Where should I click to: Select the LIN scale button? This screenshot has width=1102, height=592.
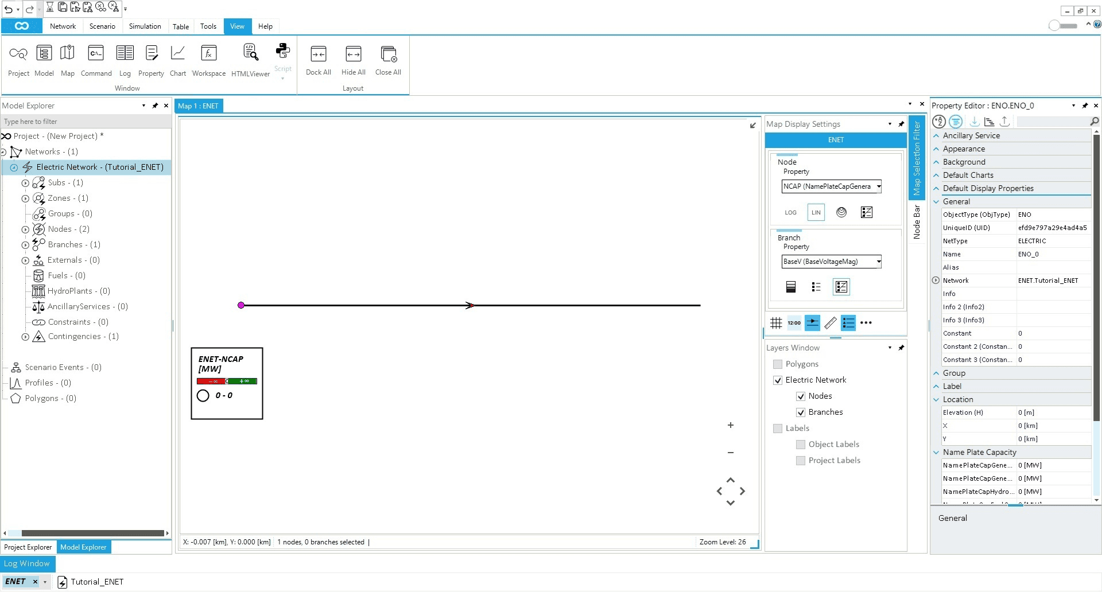tap(816, 212)
